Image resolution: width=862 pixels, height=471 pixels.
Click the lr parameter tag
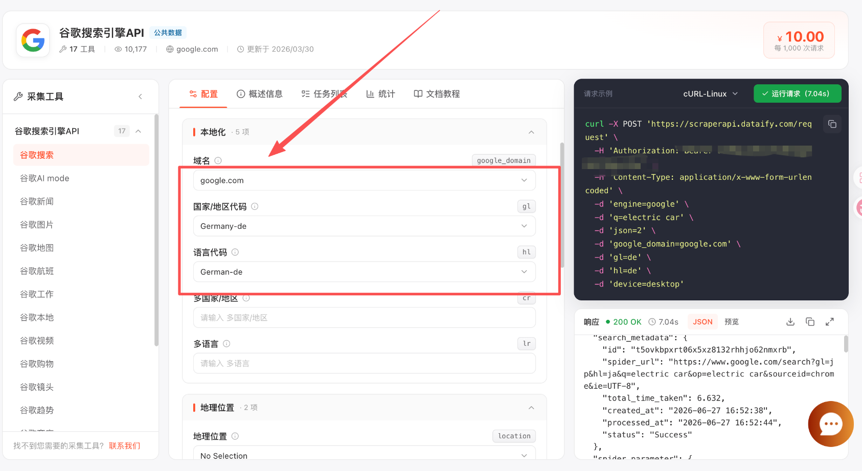(x=527, y=344)
